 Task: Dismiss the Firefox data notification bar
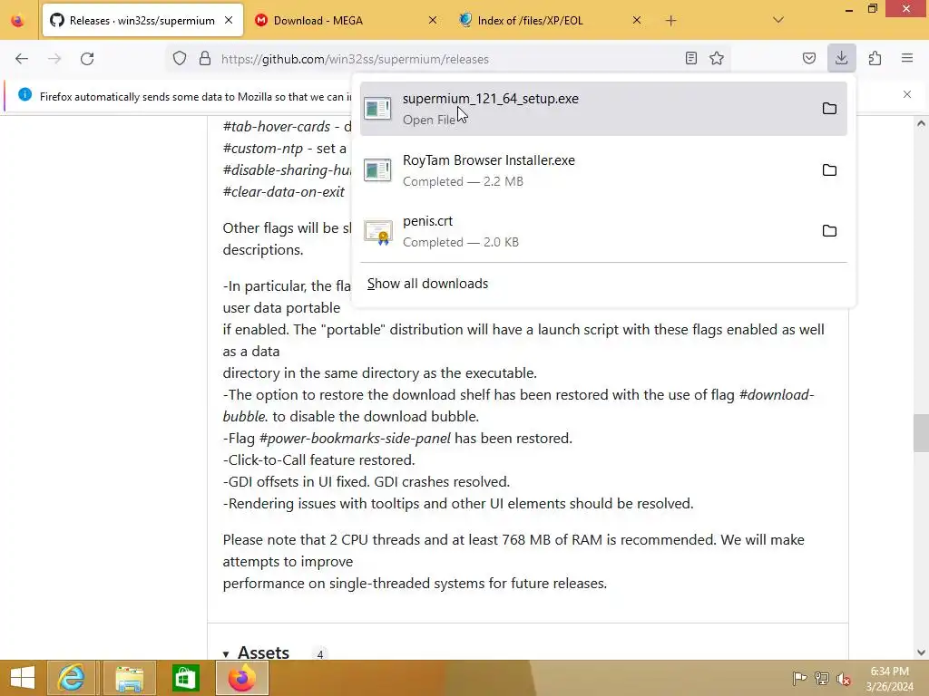pos(907,94)
